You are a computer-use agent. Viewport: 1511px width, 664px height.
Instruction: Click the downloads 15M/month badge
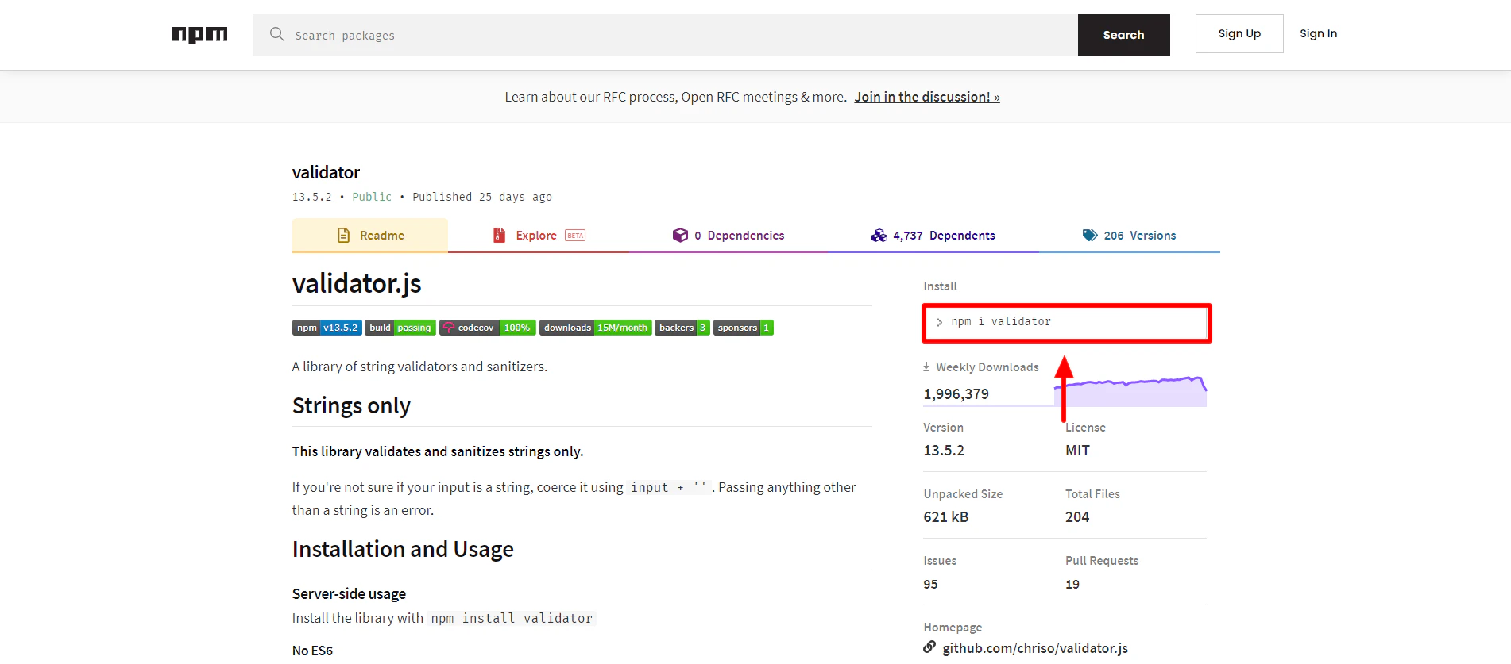click(596, 328)
